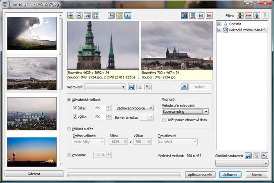Switch to side-by-side preview layout
This screenshot has width=274, height=183.
point(184,16)
